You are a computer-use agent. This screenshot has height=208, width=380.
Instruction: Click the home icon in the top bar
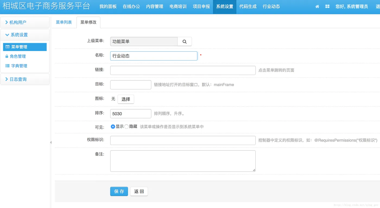pyautogui.click(x=317, y=6)
